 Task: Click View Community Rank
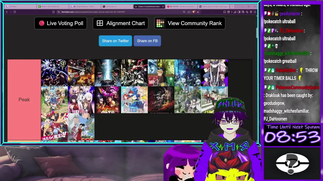[x=190, y=23]
